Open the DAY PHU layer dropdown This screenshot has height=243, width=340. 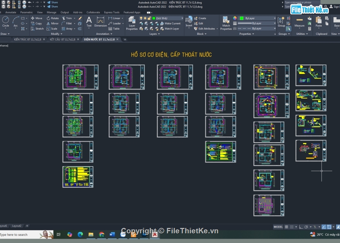[x=182, y=18]
